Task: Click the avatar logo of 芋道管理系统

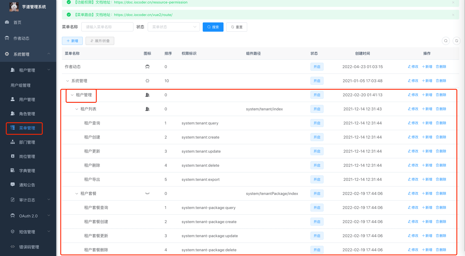Action: click(x=14, y=7)
